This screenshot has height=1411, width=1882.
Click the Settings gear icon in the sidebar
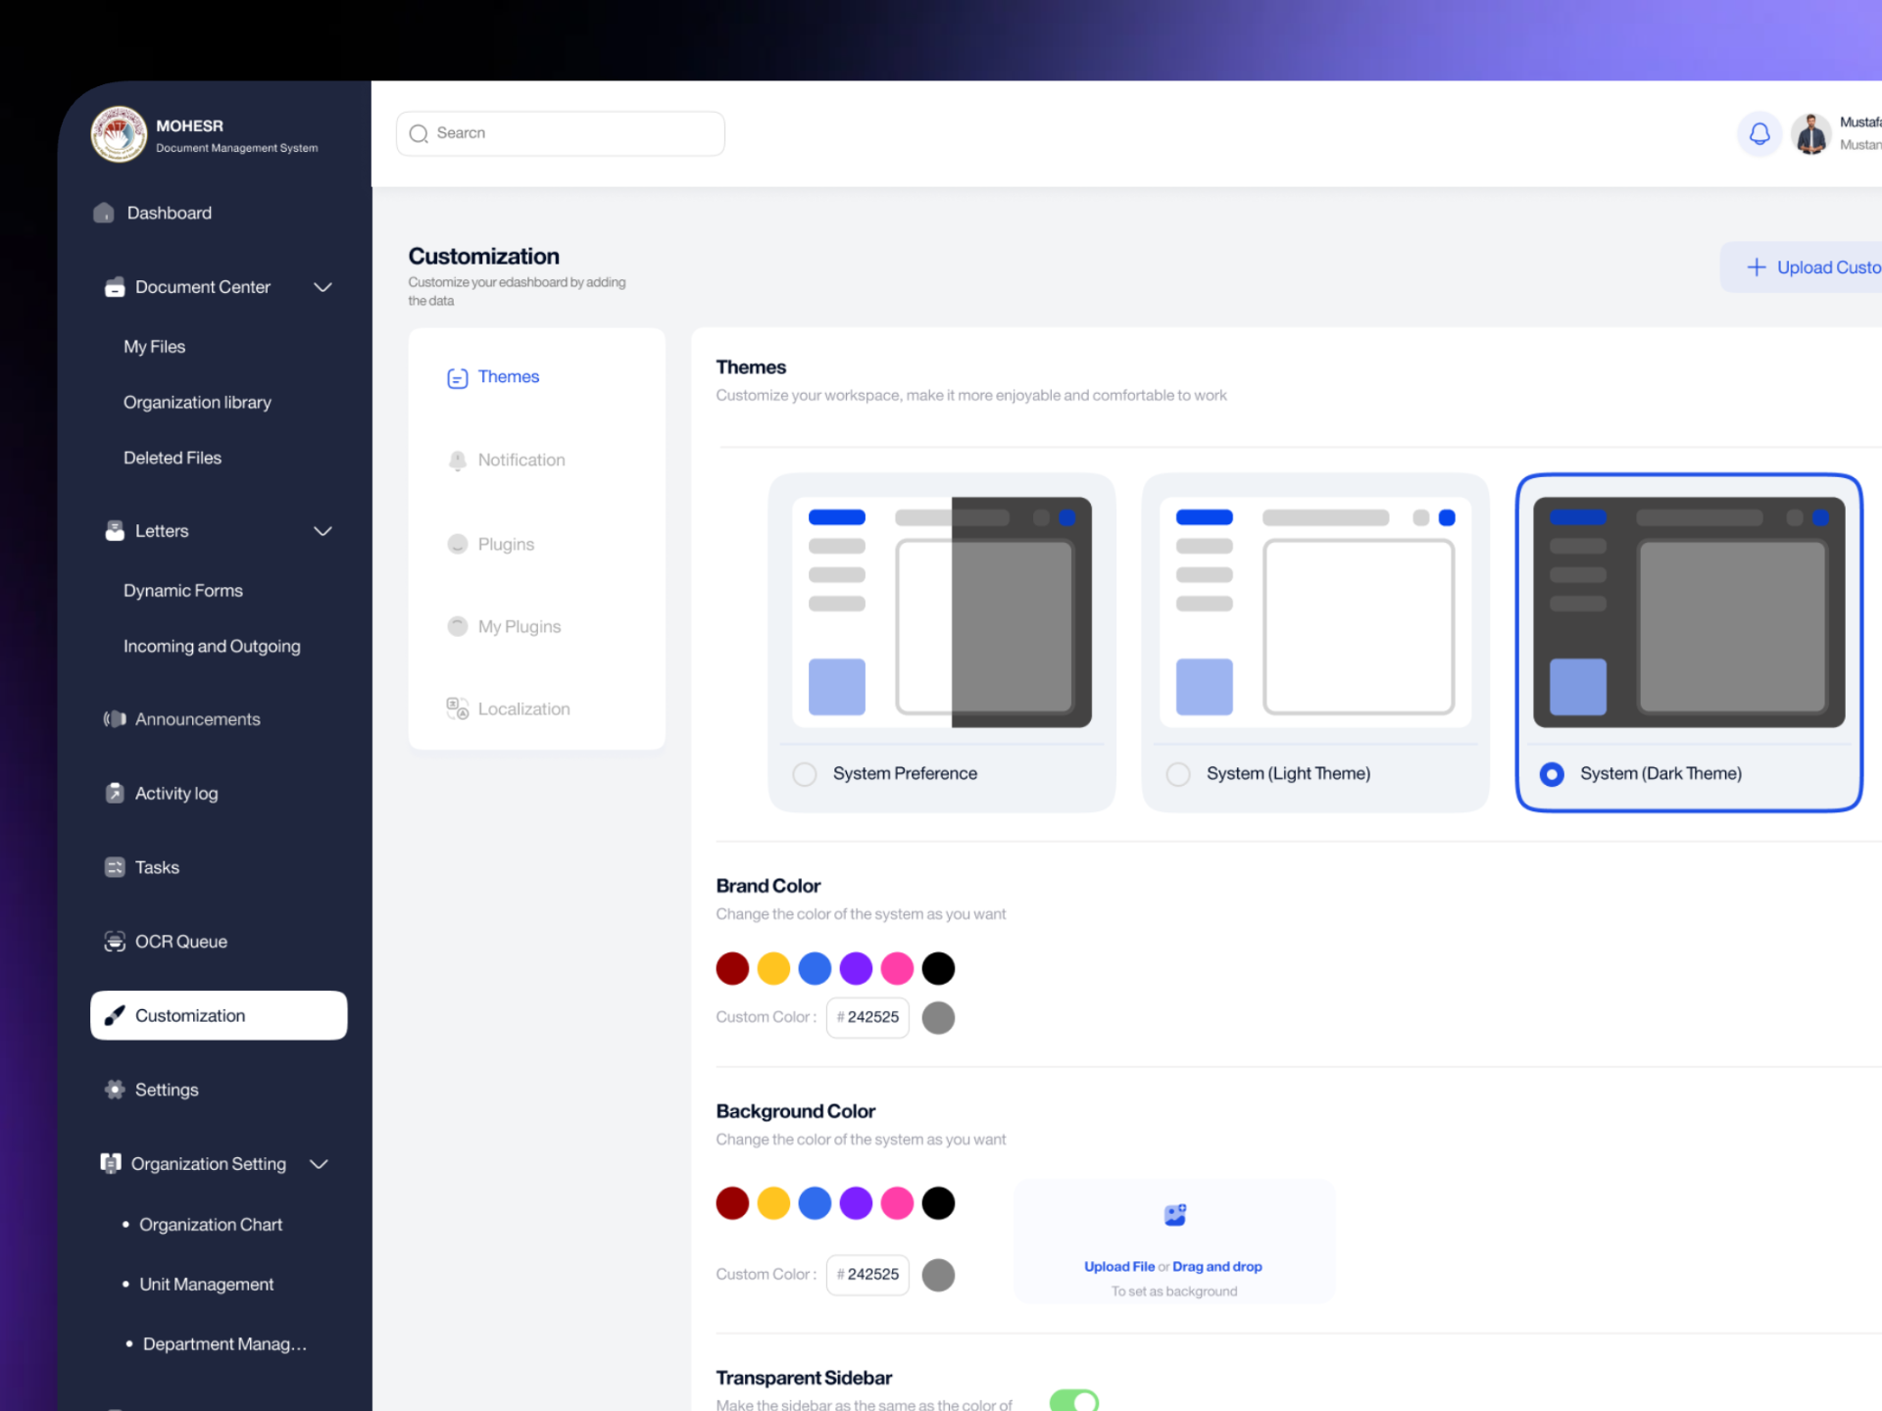[115, 1090]
